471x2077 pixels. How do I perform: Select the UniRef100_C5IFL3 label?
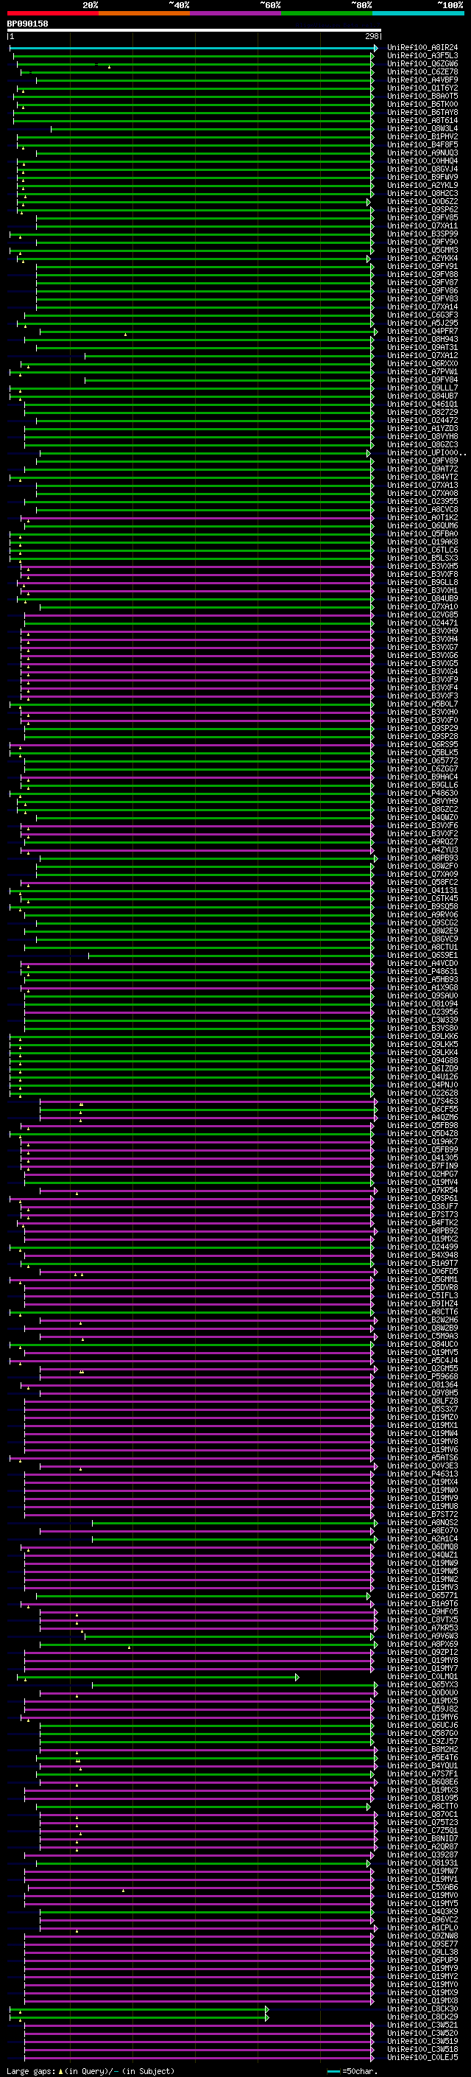pos(422,1296)
